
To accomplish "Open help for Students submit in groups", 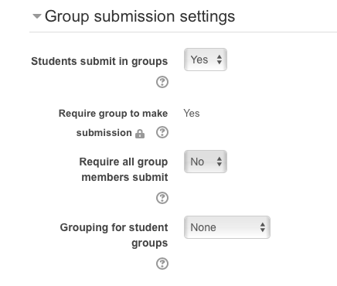I will (162, 82).
